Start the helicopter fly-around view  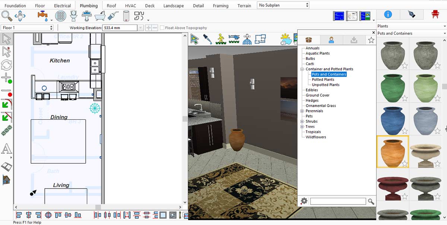tap(234, 39)
